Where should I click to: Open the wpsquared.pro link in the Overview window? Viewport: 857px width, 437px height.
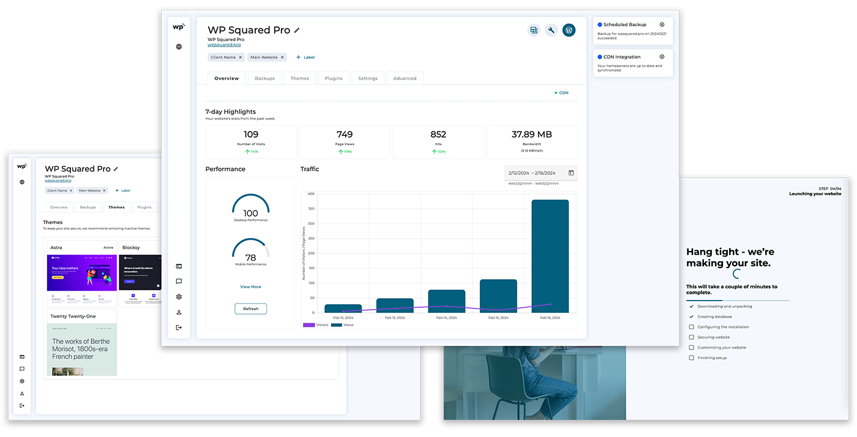pos(224,45)
